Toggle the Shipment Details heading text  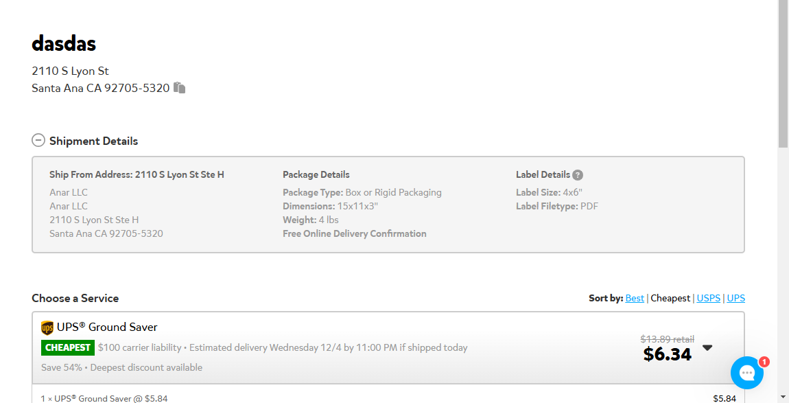point(93,141)
